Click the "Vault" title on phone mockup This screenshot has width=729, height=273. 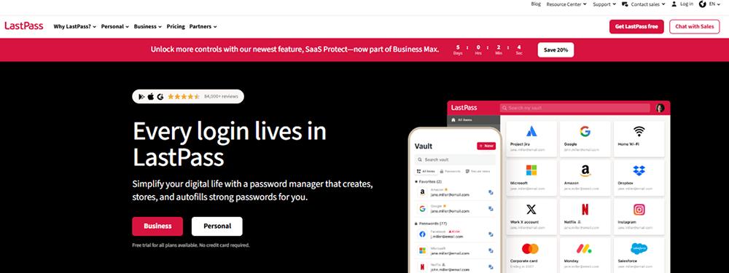[x=423, y=146]
